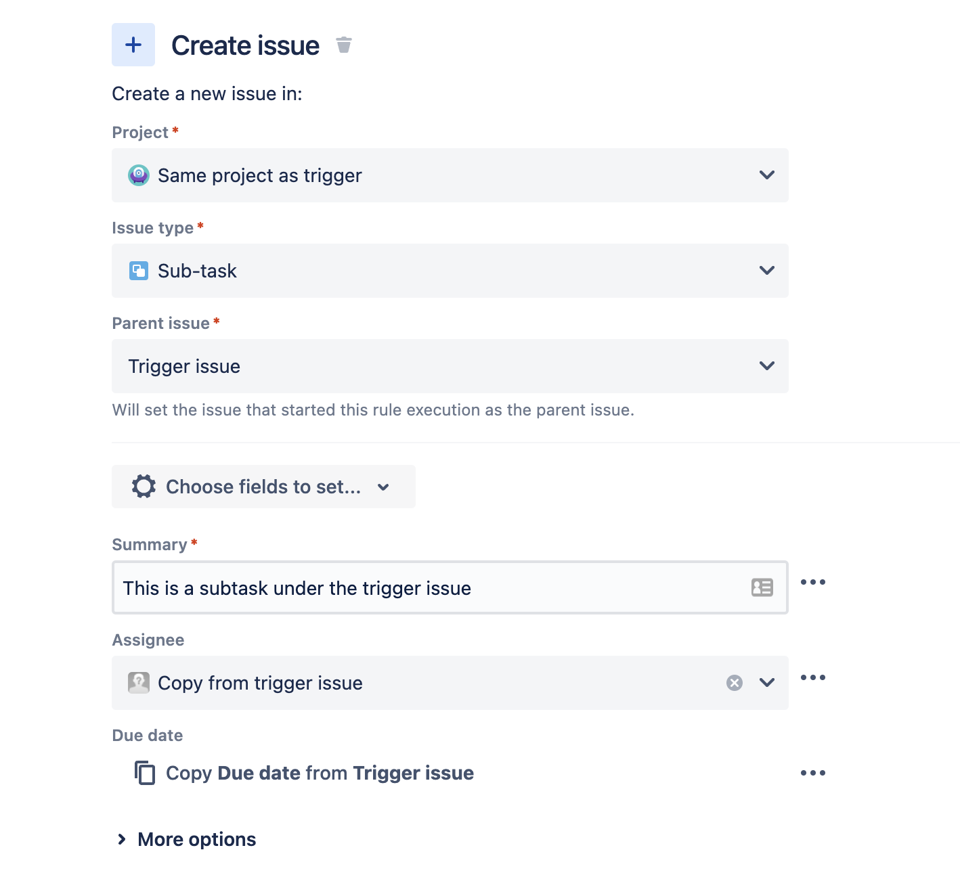Open the Issue type dropdown
Screen dimensions: 960x873
(767, 271)
